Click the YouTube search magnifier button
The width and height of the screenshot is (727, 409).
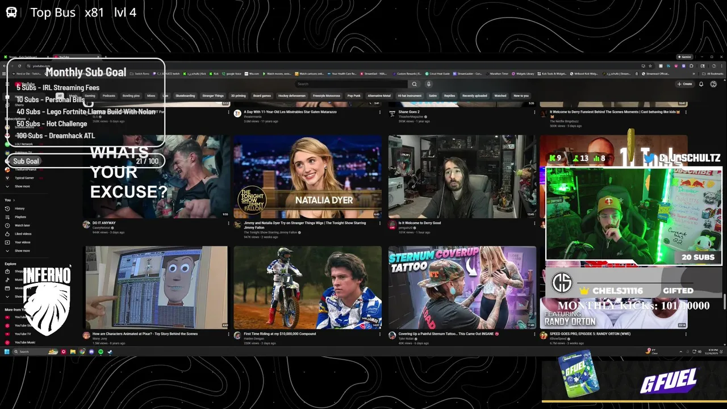coord(415,84)
